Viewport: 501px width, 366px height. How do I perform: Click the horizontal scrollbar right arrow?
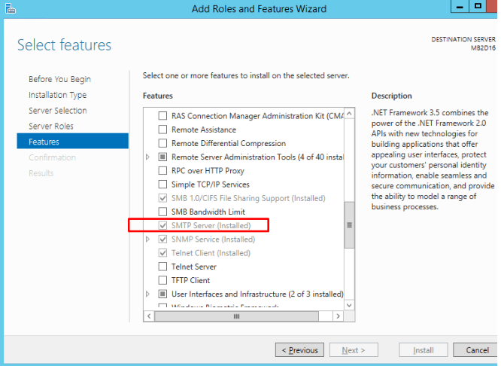point(338,316)
